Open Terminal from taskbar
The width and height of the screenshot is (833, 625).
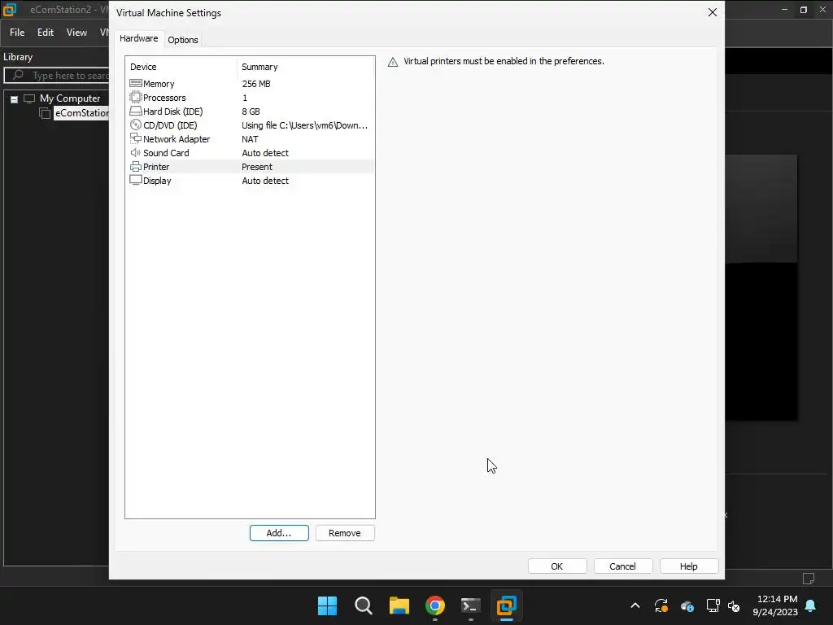(x=471, y=605)
